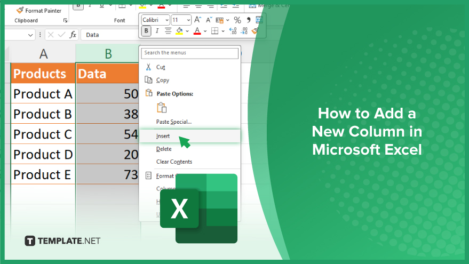Click the three-dot formula bar handle
This screenshot has height=264, width=469.
coord(40,35)
